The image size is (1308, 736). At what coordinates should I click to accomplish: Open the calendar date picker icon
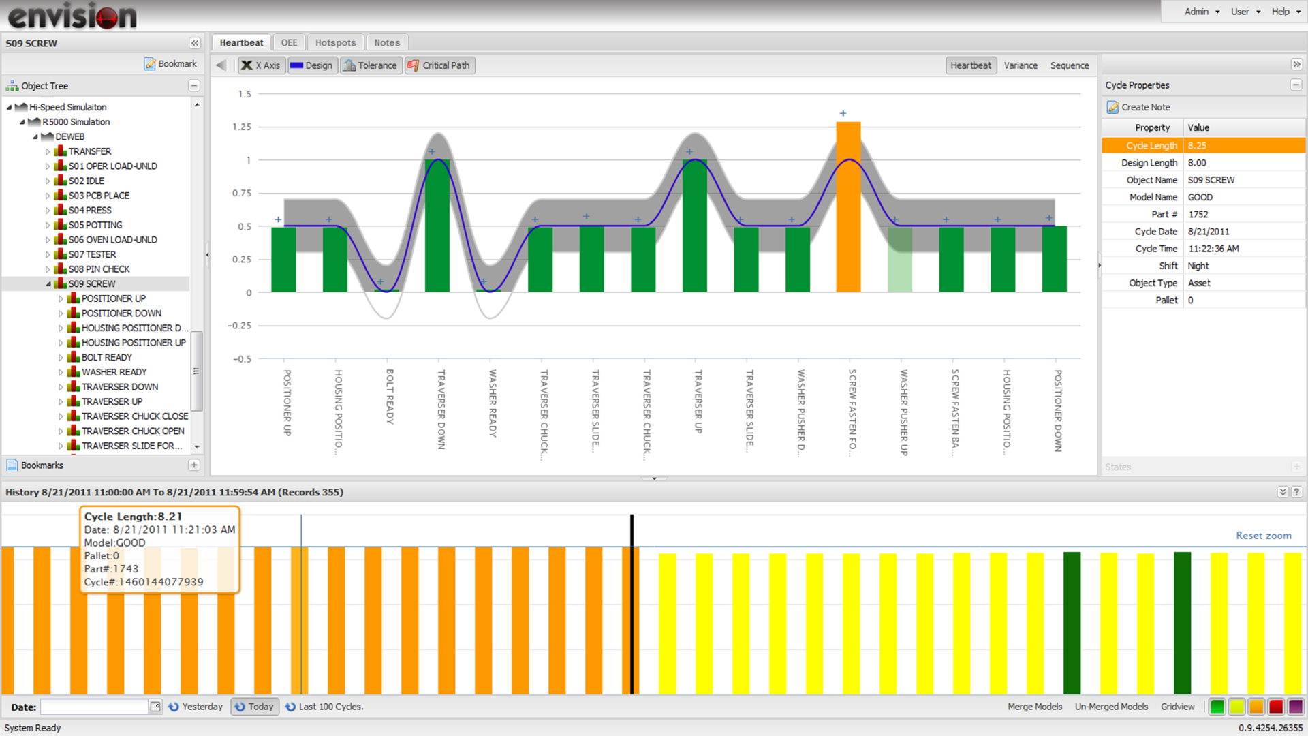[x=155, y=707]
